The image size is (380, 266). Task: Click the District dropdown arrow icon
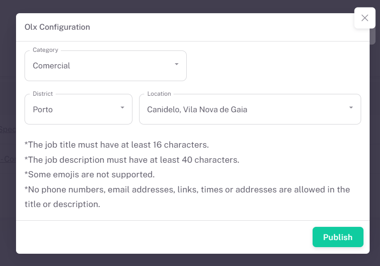click(x=122, y=108)
